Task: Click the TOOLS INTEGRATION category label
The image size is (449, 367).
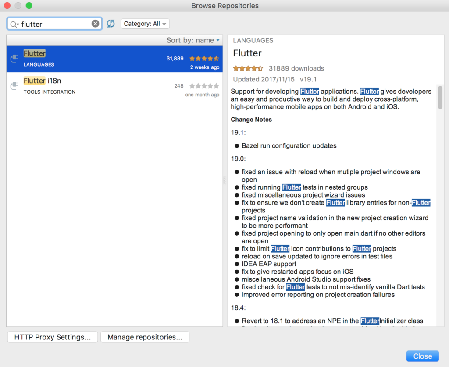Action: (x=50, y=92)
